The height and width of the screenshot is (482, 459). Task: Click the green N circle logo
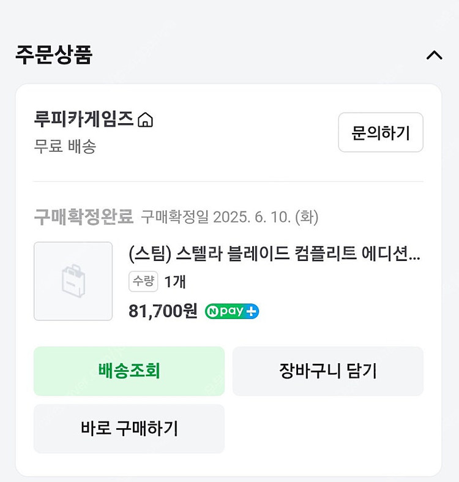click(212, 312)
